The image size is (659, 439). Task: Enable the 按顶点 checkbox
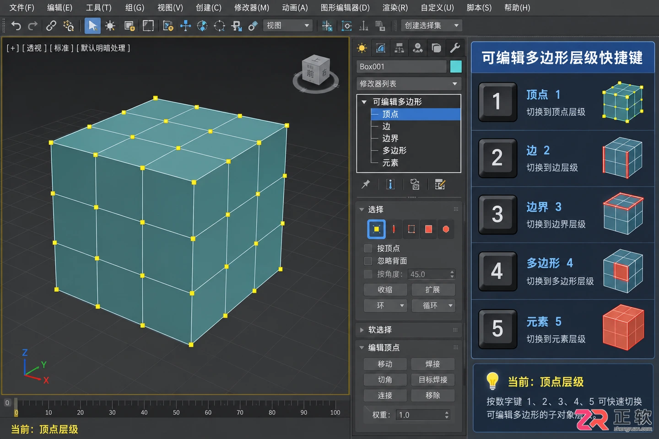[x=368, y=248]
